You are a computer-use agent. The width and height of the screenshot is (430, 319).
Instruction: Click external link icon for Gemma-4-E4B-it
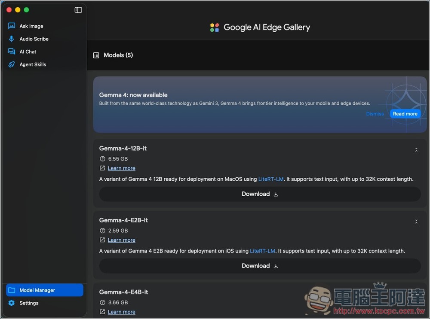click(x=102, y=312)
